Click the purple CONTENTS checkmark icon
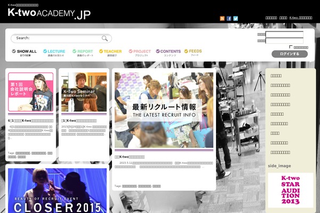Image resolution: width=320 pixels, height=213 pixels. point(157,51)
